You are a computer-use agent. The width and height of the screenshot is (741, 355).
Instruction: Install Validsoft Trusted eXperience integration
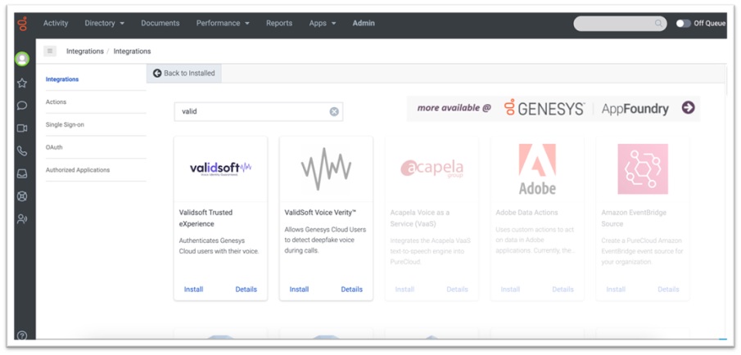click(193, 289)
